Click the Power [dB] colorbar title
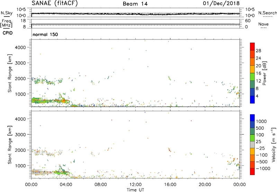 point(265,73)
